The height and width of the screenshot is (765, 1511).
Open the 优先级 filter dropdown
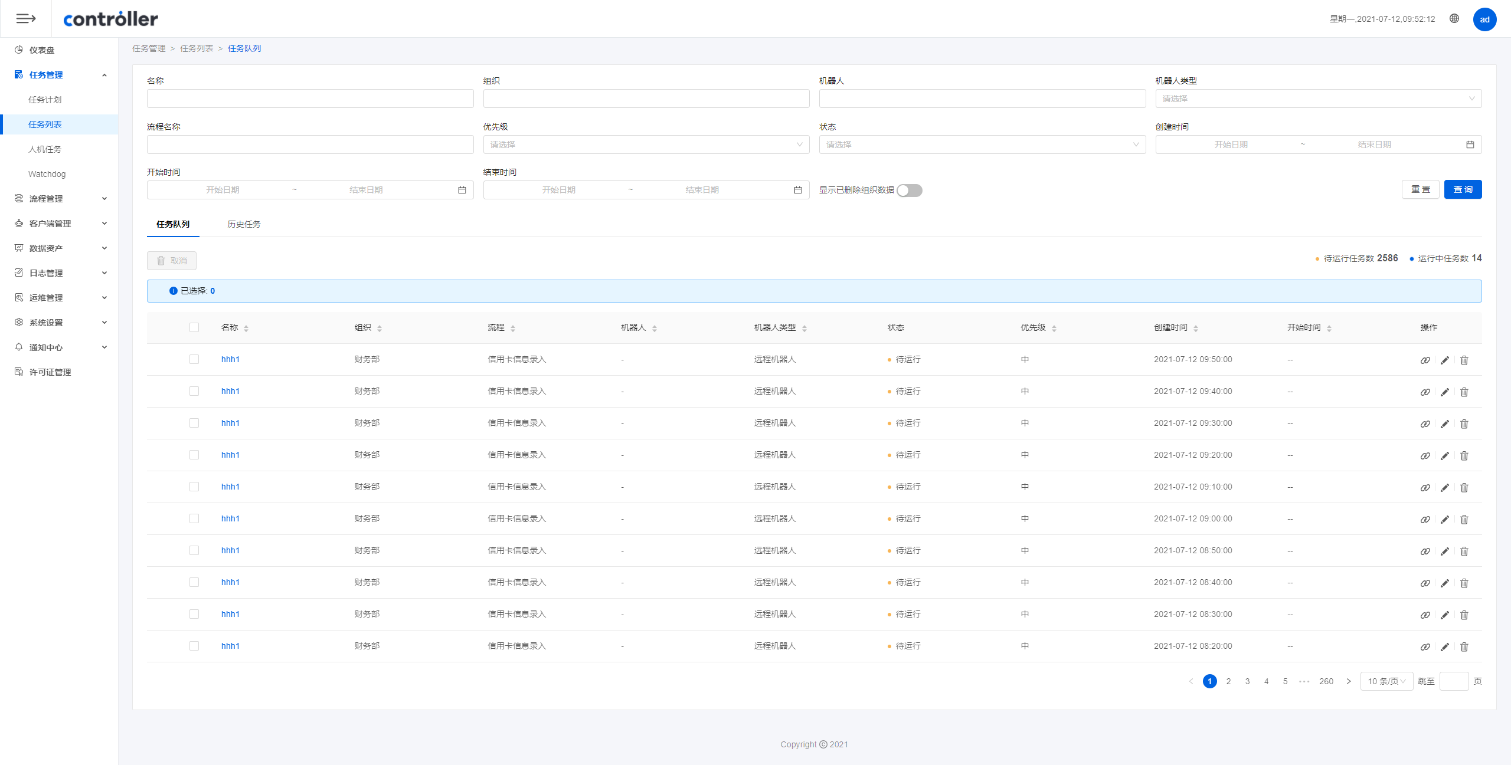pyautogui.click(x=646, y=145)
